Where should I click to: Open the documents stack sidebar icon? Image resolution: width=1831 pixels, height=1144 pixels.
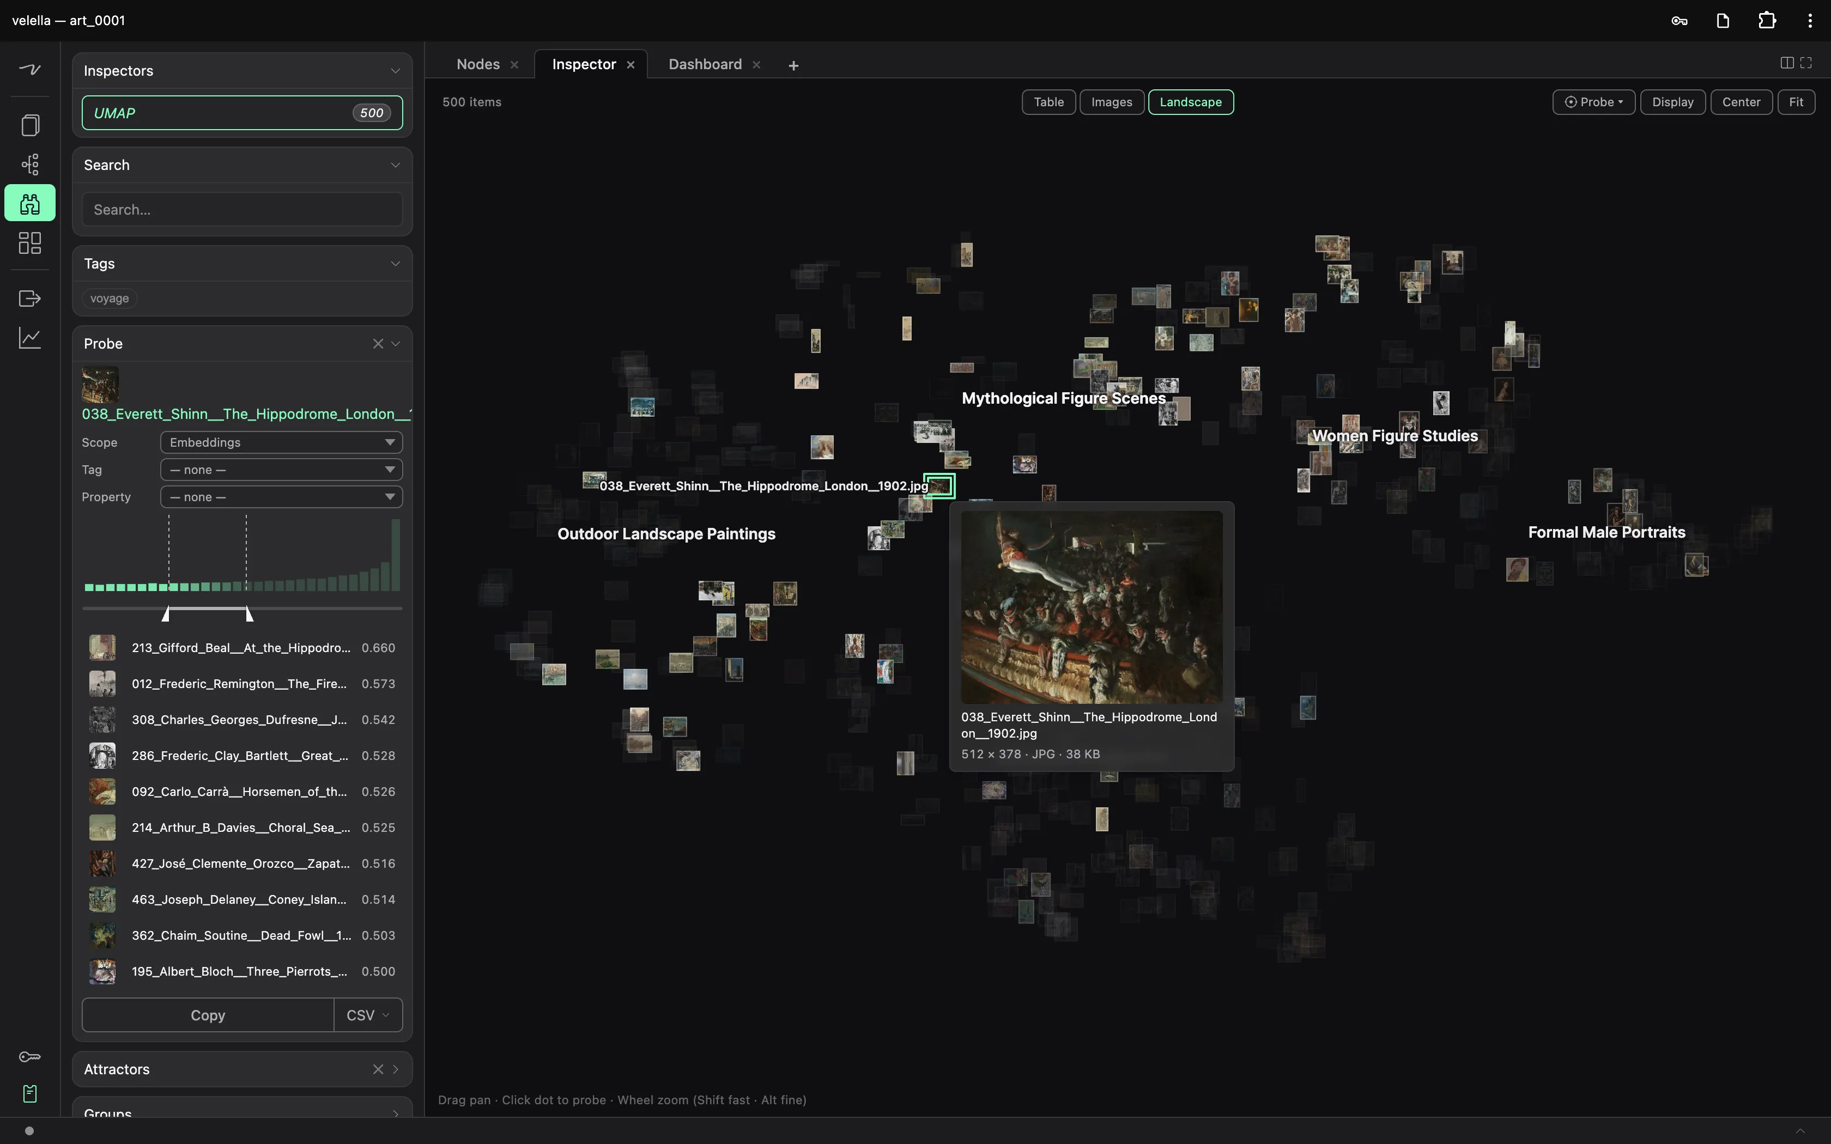[x=29, y=125]
